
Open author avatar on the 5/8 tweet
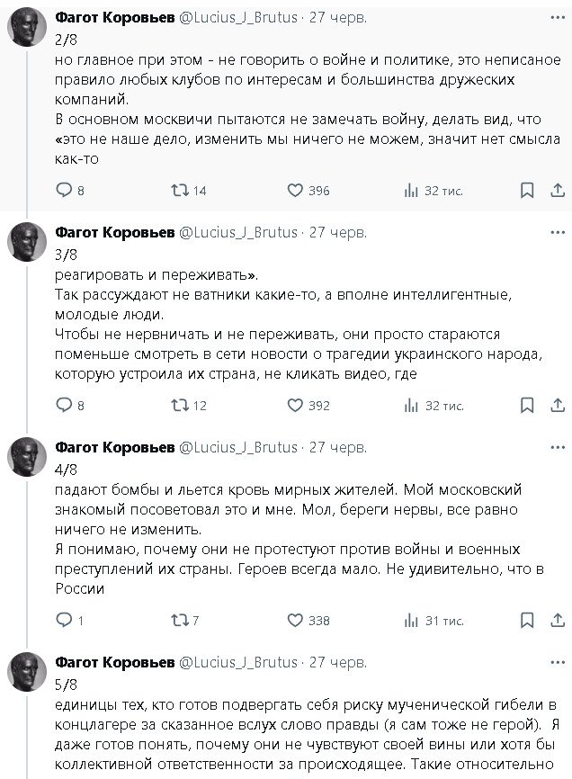click(x=27, y=671)
